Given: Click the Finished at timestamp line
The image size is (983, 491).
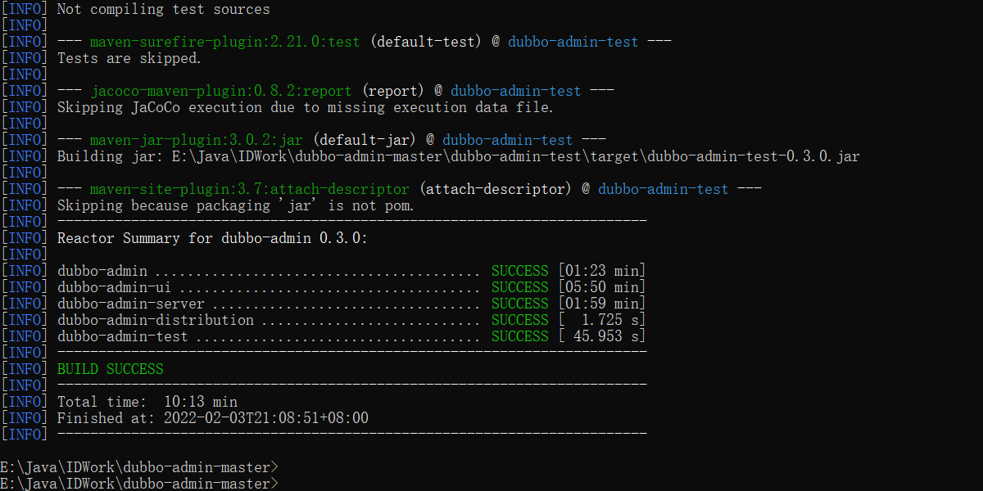Looking at the screenshot, I should pyautogui.click(x=212, y=418).
